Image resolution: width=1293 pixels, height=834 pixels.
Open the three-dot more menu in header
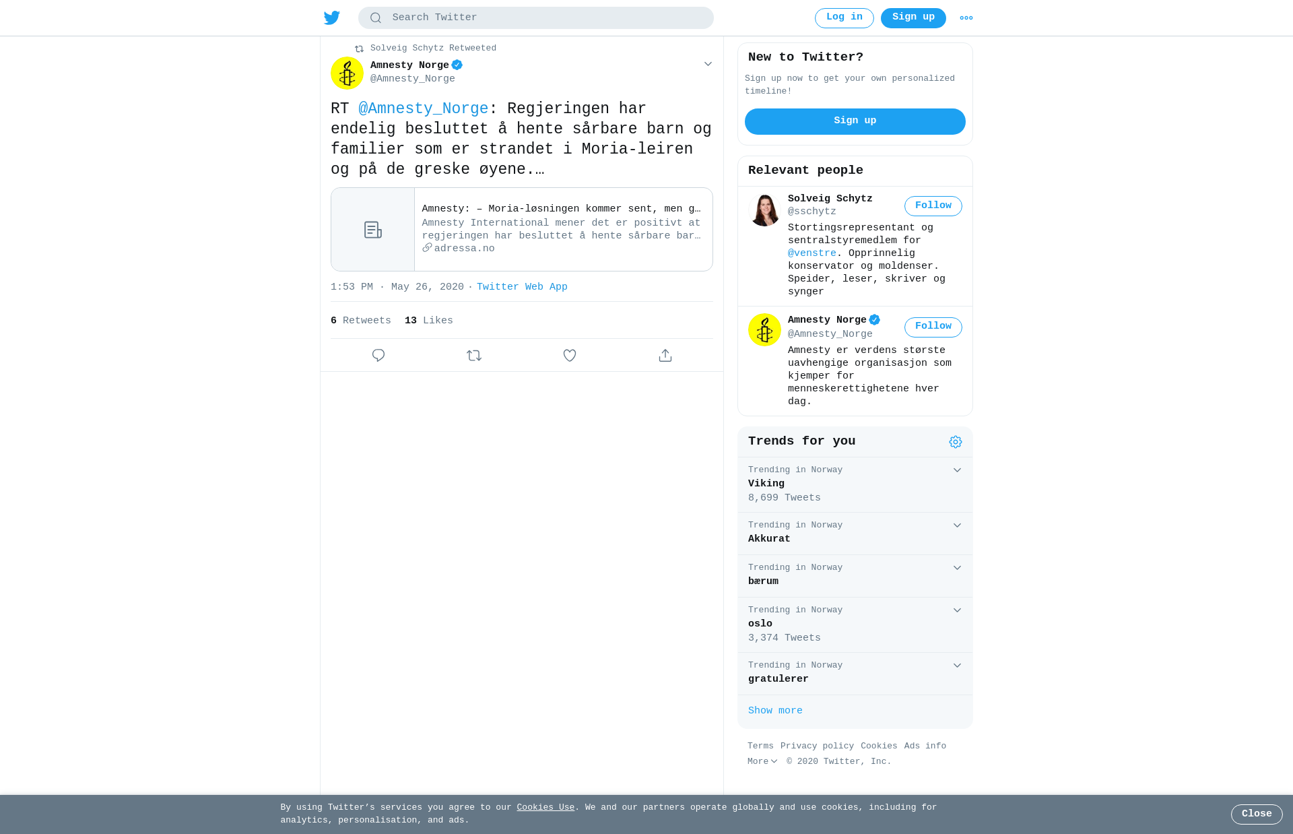[966, 18]
